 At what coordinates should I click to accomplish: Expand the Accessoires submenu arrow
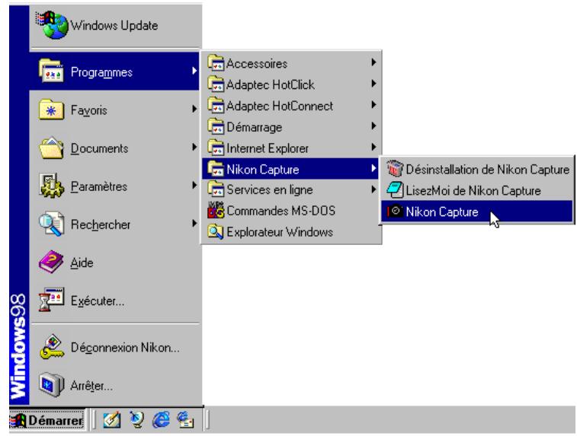(373, 62)
